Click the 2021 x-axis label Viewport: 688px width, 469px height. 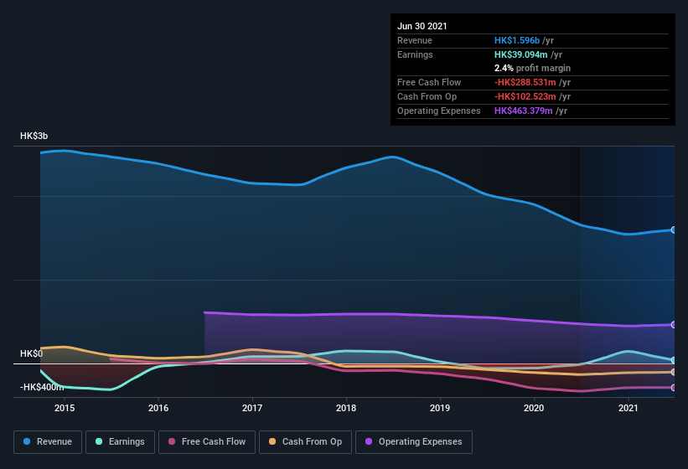[x=629, y=408]
